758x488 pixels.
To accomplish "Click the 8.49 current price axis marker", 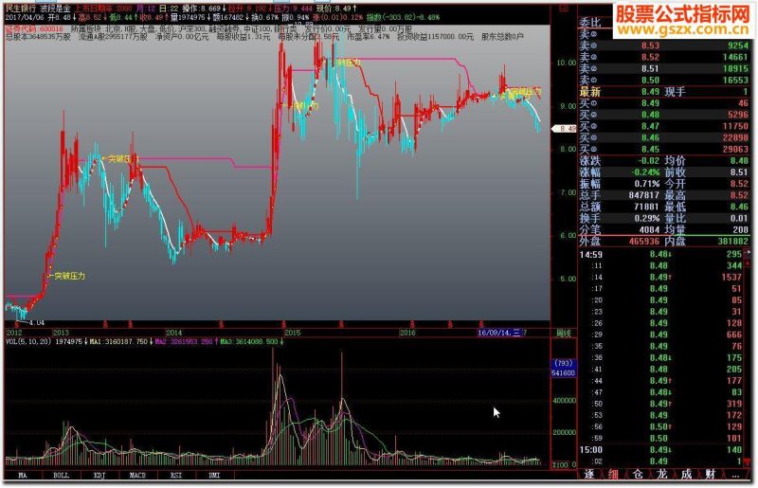I will pos(564,129).
